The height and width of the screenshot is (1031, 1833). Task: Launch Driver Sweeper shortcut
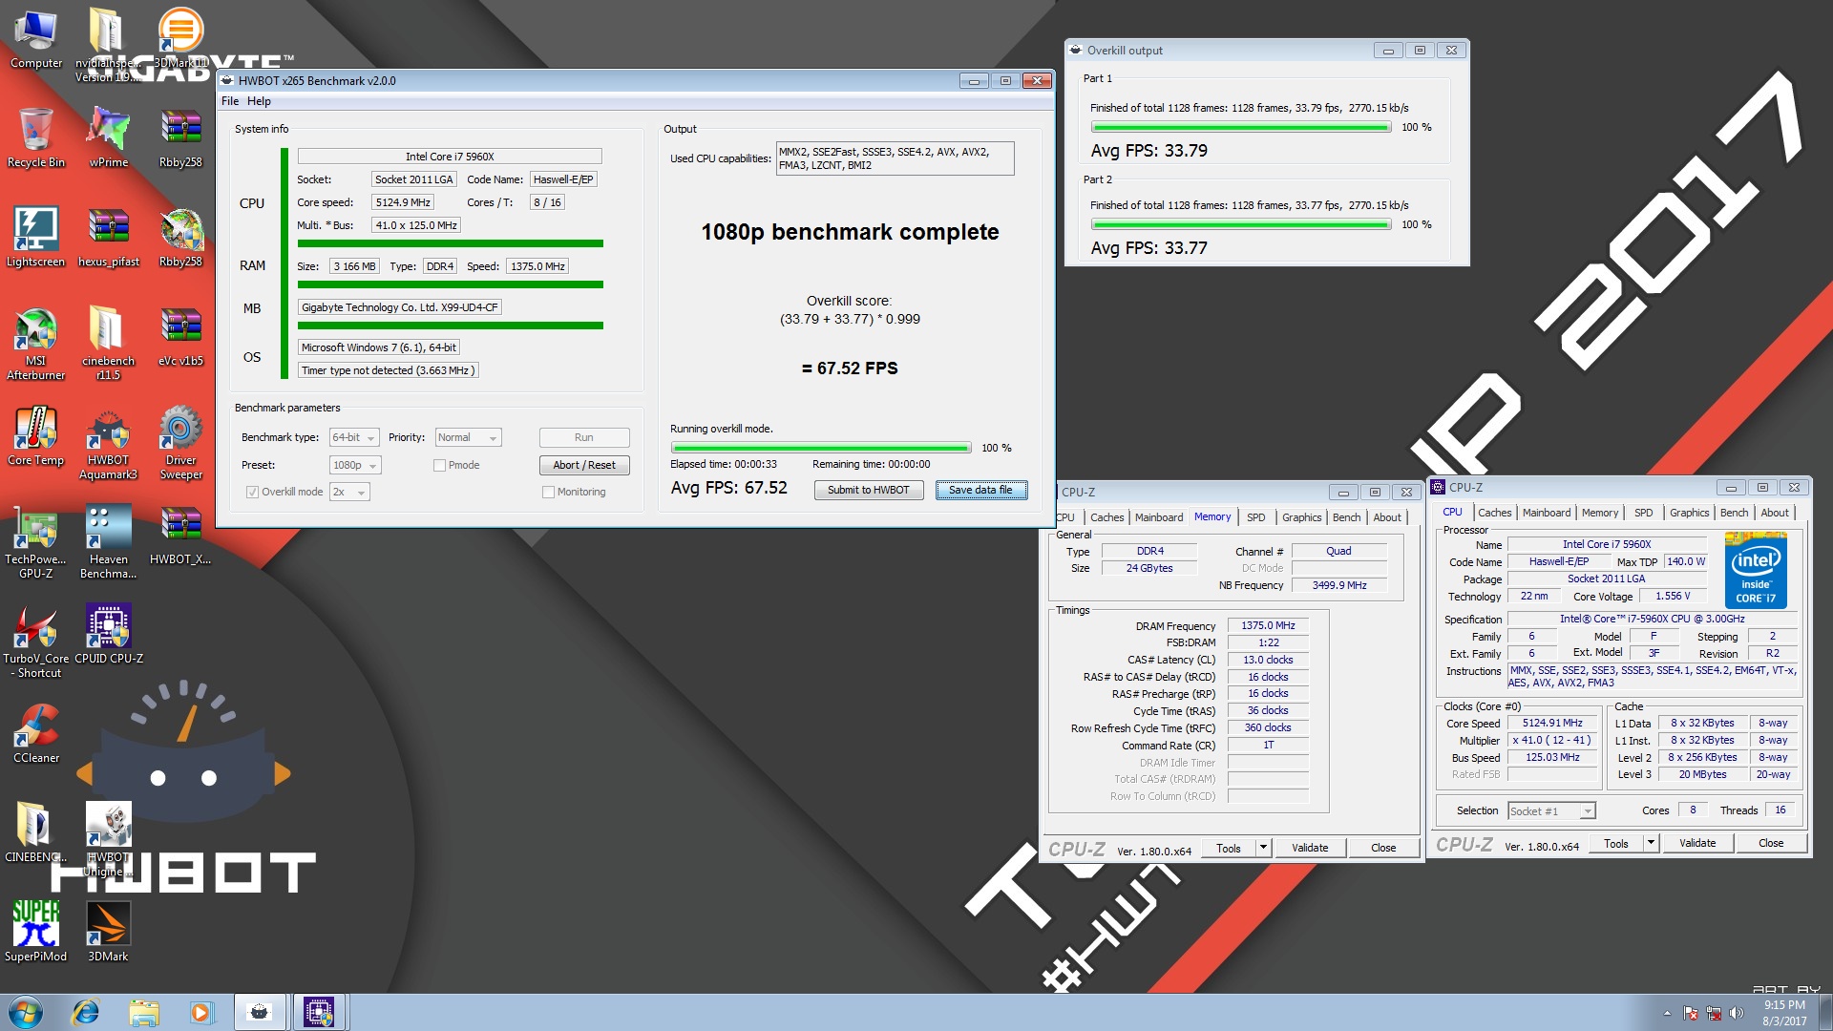(180, 443)
